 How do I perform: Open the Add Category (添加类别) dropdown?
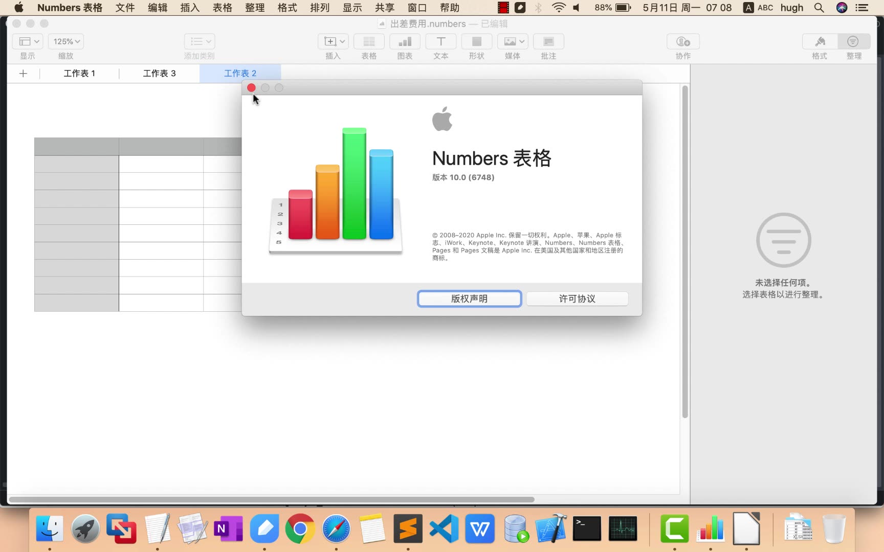(200, 41)
